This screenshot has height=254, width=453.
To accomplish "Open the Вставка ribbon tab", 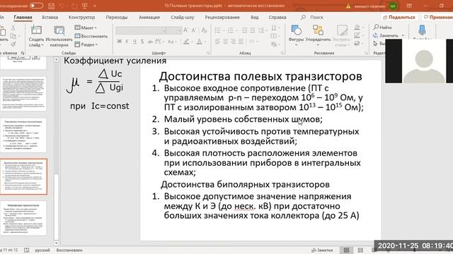I will click(50, 17).
